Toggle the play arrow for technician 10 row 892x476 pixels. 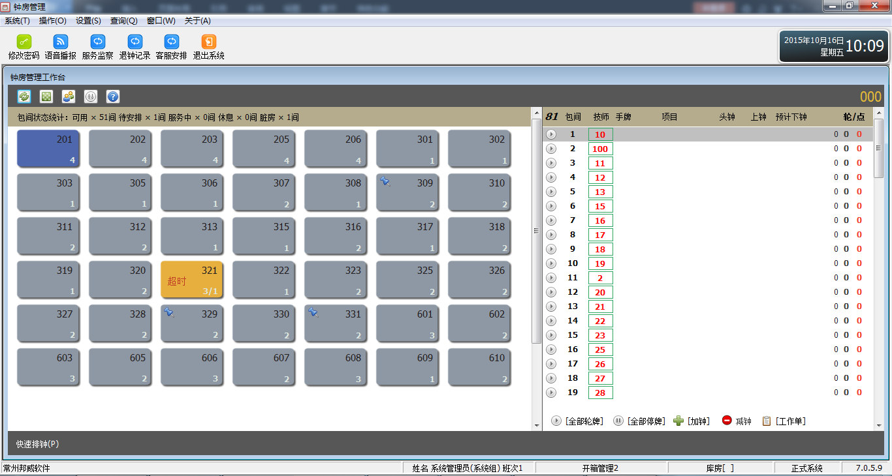[551, 134]
